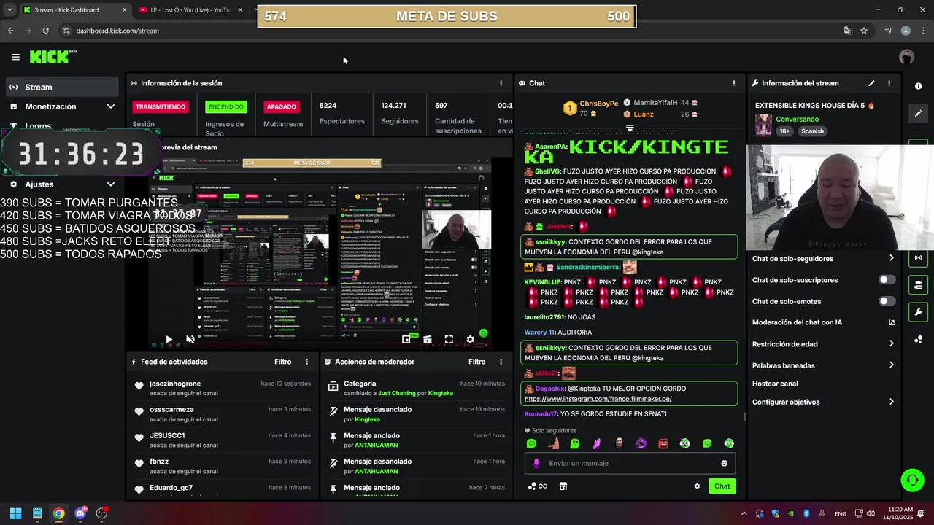The image size is (934, 525).
Task: Click Hostear canal option
Action: pos(775,384)
